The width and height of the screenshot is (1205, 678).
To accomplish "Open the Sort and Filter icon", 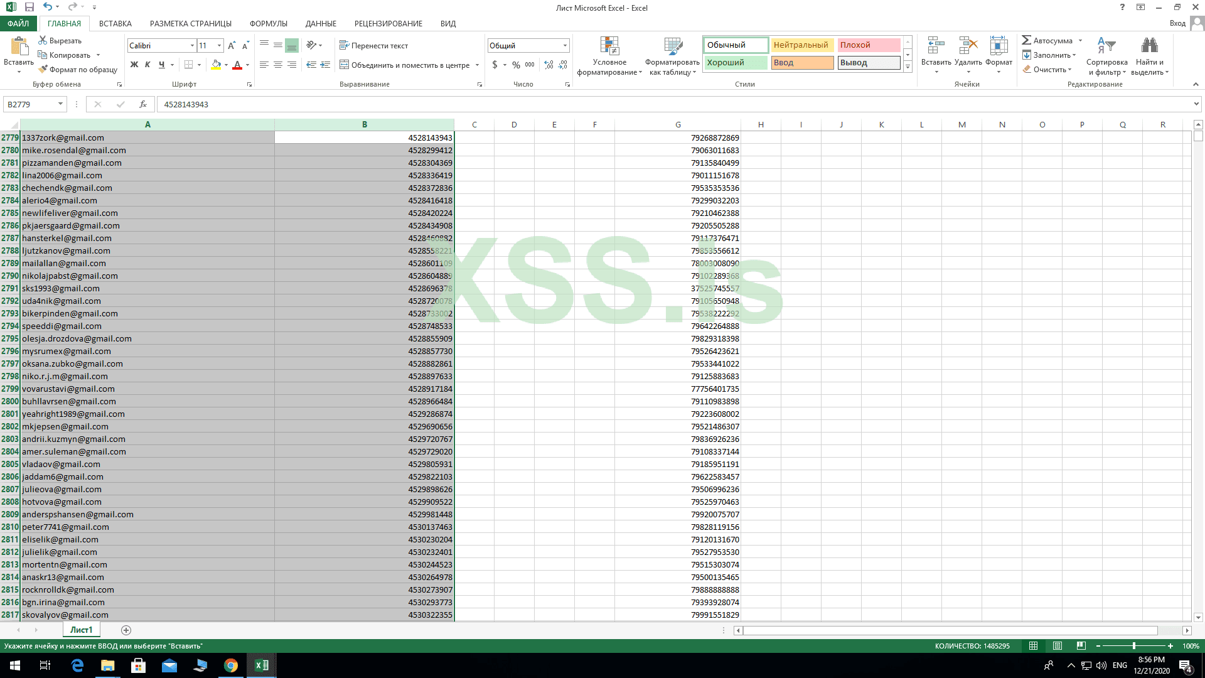I will point(1106,46).
